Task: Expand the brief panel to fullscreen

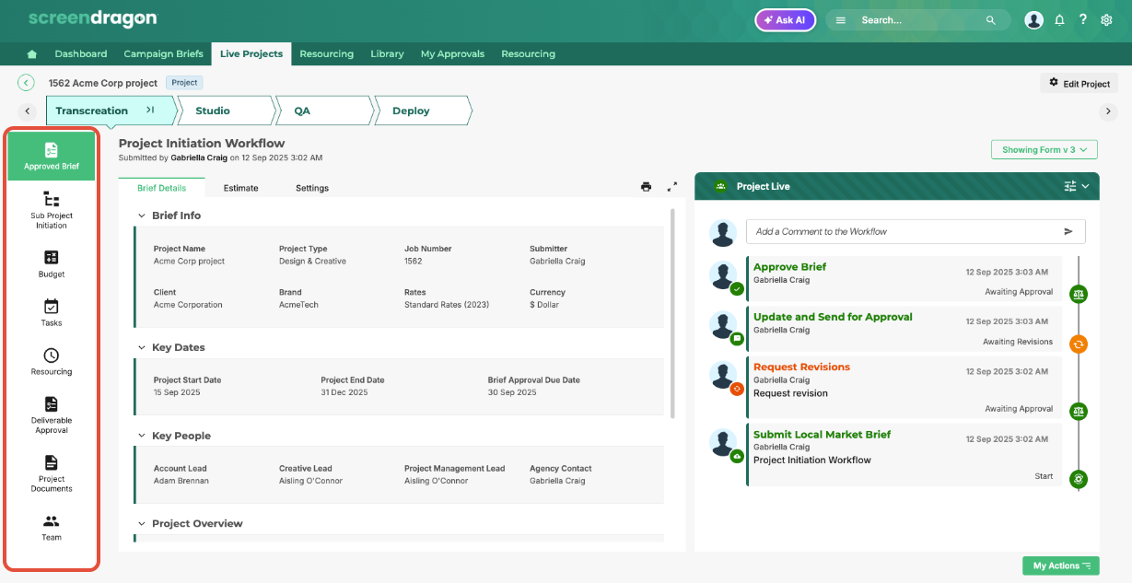Action: [x=672, y=186]
